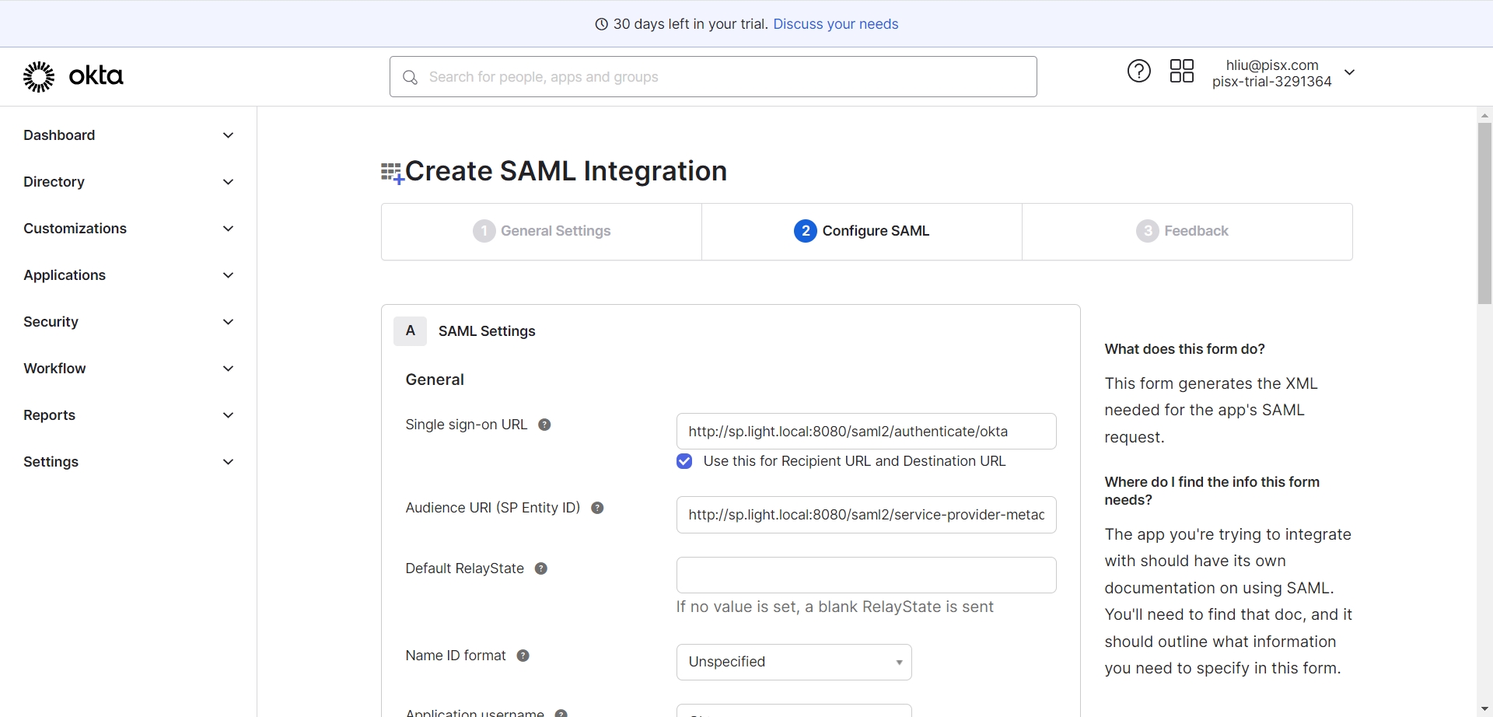
Task: Uncheck Use this for Recipient URL checkbox
Action: point(684,461)
